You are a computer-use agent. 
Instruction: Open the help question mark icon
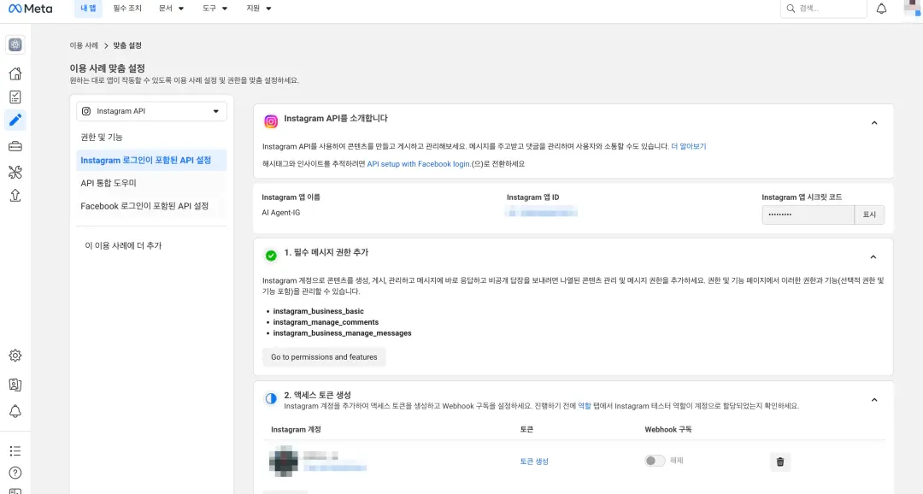coord(15,473)
